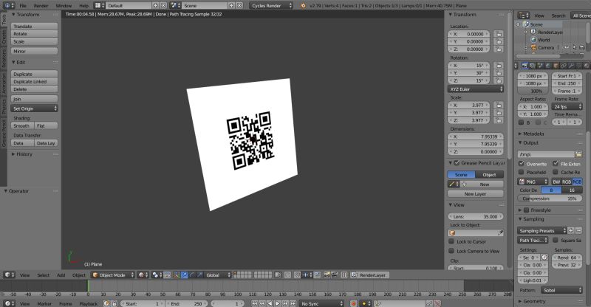Select the translate manipulator arrow icon
The image size is (591, 307).
[x=184, y=275]
